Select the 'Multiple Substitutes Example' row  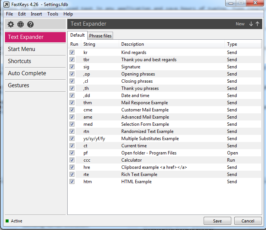point(165,138)
